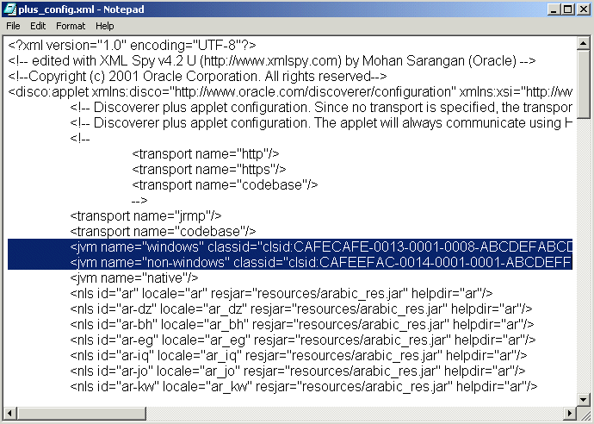The height and width of the screenshot is (424, 594).
Task: Click the 'edited with XML Spy' comment line
Action: point(272,61)
